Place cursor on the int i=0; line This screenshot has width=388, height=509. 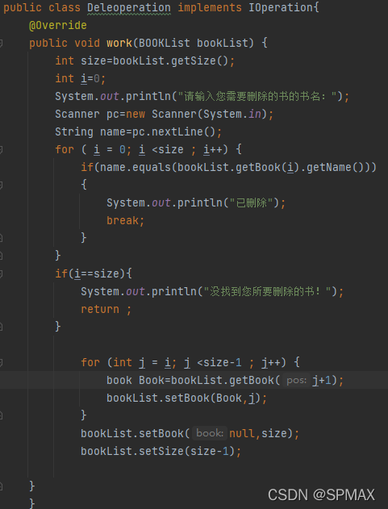(80, 78)
